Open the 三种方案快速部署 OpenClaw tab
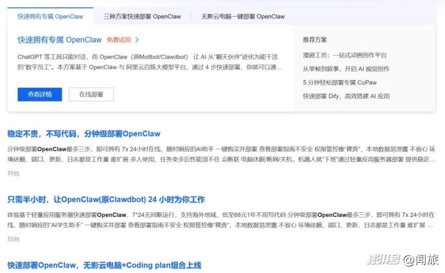This screenshot has height=273, width=445. point(143,16)
